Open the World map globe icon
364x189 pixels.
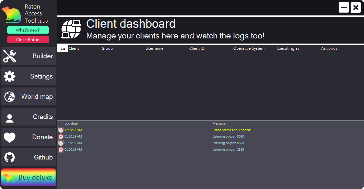point(10,97)
